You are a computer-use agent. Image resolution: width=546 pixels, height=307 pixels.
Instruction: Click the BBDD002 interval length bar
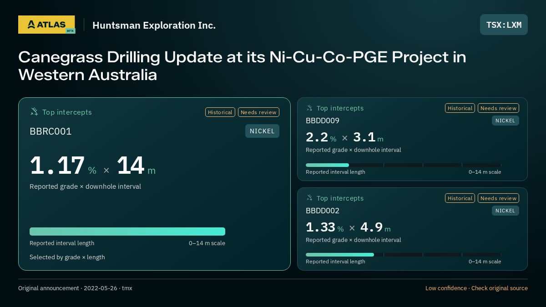click(404, 255)
